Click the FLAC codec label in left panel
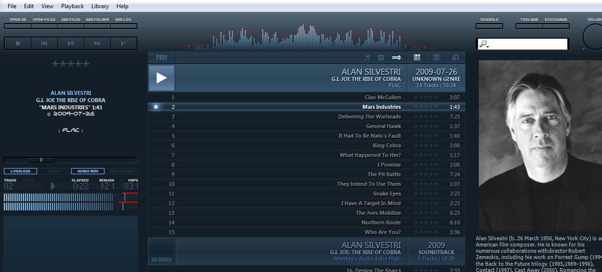Viewport: 602px width, 272px height. coord(71,130)
